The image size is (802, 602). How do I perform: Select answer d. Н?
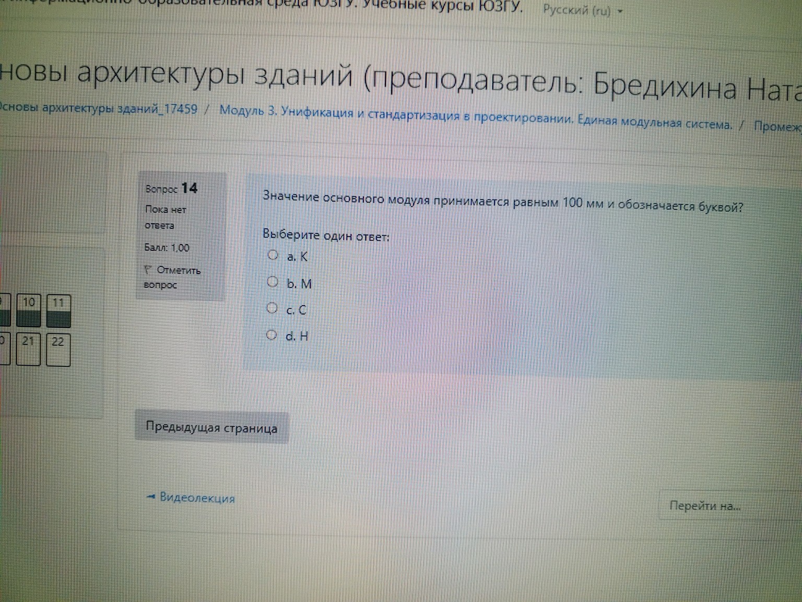click(x=270, y=334)
